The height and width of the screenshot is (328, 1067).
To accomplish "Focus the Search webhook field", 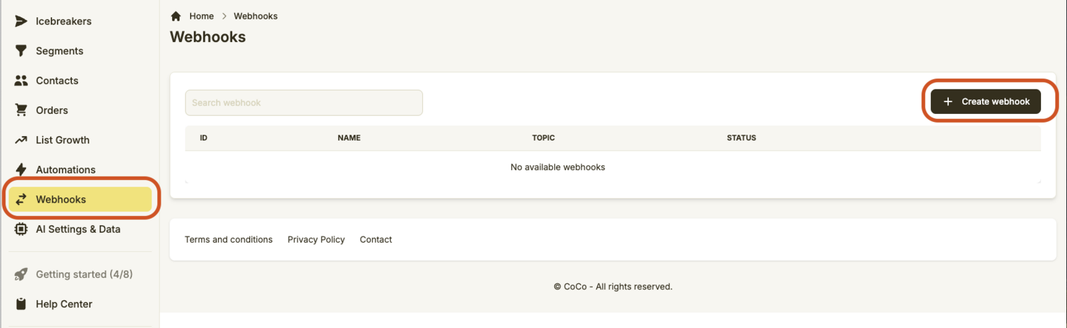I will 303,103.
